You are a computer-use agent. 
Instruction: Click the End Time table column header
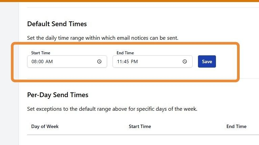236,126
